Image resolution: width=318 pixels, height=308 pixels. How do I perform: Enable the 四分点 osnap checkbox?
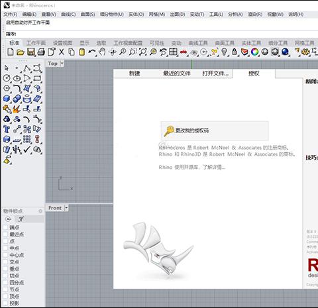pyautogui.click(x=5, y=282)
